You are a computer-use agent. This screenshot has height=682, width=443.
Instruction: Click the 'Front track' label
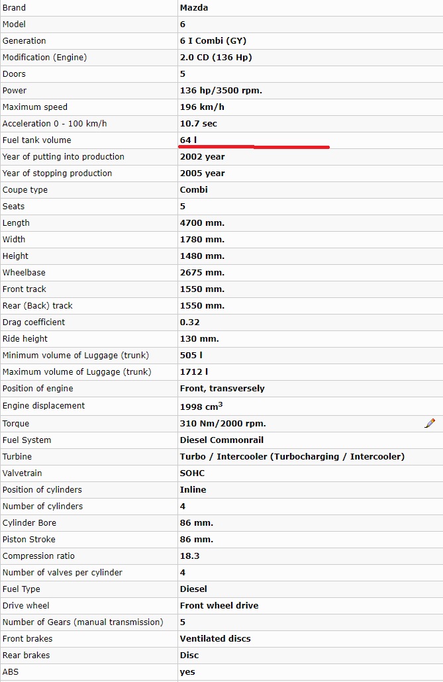click(24, 289)
